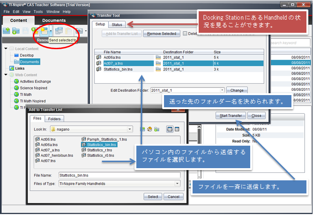Select Science Nspired web content item

[34, 88]
